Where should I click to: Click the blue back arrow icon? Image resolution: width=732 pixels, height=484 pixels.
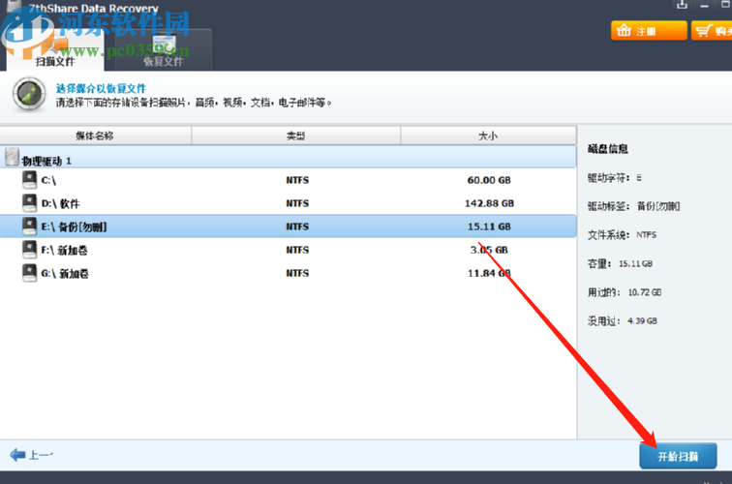point(17,455)
